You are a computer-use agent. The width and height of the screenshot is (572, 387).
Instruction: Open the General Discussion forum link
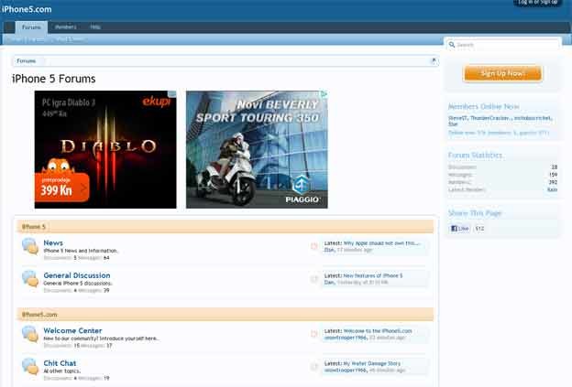pos(77,275)
